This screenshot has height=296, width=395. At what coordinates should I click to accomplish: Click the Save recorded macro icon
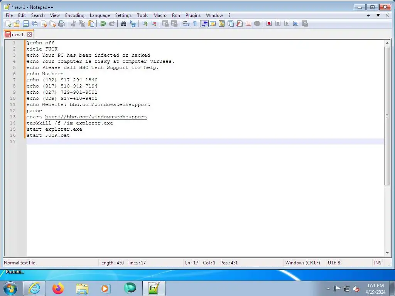tap(305, 24)
